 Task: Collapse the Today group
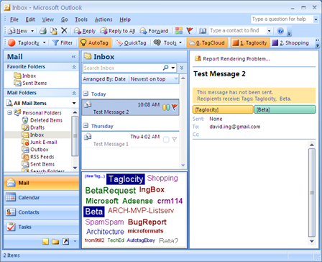point(86,94)
